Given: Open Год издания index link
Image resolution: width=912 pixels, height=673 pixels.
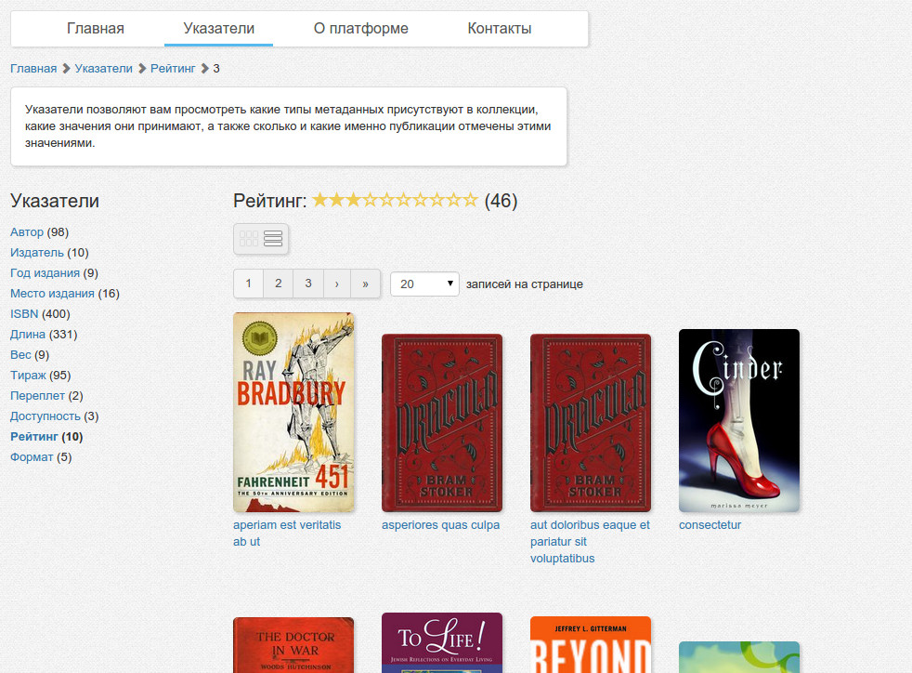Looking at the screenshot, I should (45, 273).
